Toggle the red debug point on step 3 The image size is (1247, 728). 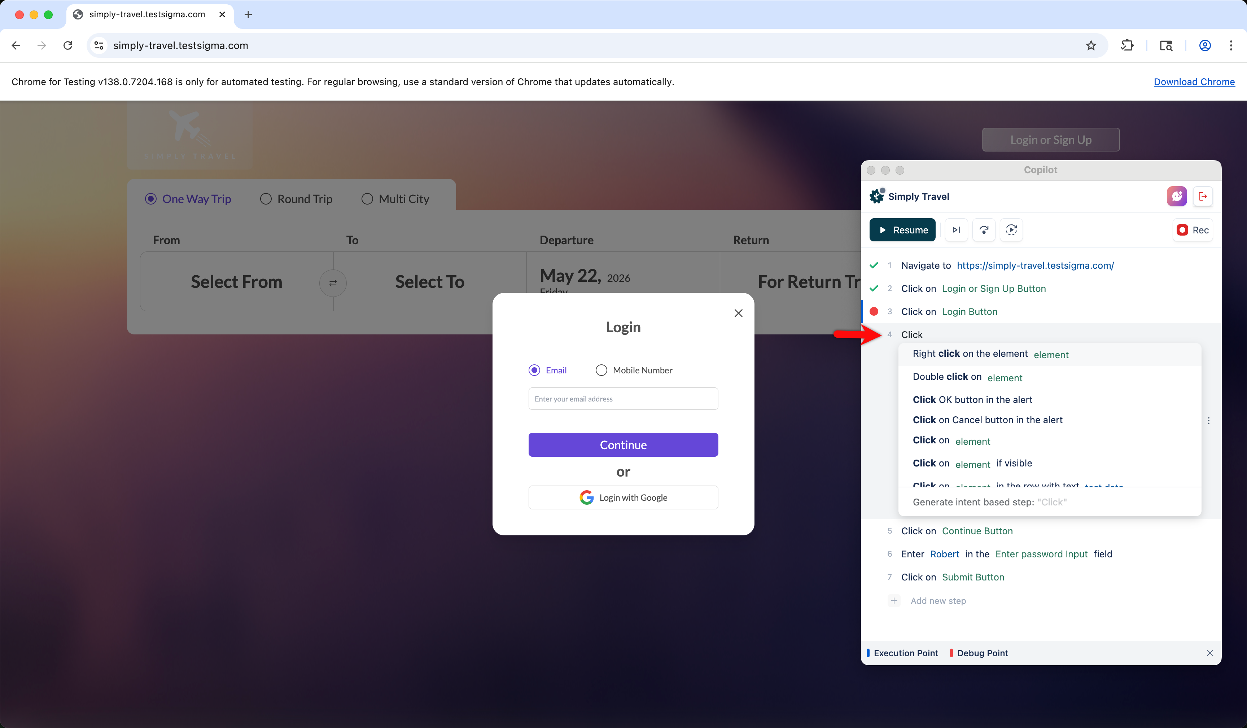point(874,312)
